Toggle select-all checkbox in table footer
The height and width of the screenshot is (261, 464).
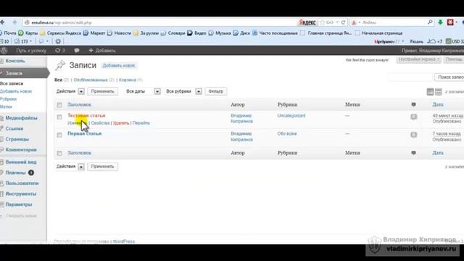coord(59,153)
